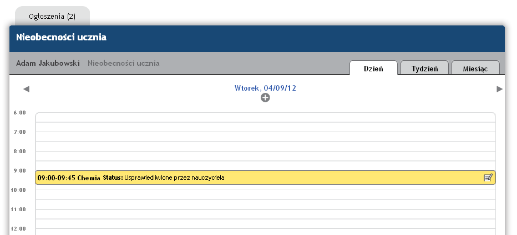Go to previous day with left arrow
The width and height of the screenshot is (517, 235).
tap(27, 89)
